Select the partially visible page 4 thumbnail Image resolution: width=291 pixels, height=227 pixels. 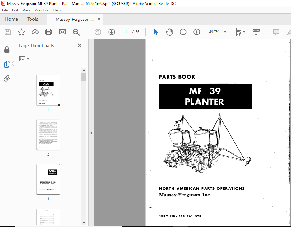(48, 217)
